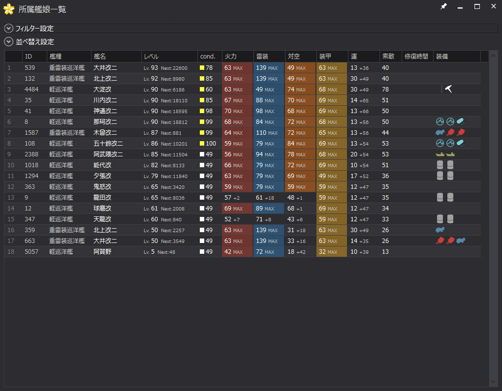
Task: Click the white cond marker on the 阿賀野 row
Action: 202,251
